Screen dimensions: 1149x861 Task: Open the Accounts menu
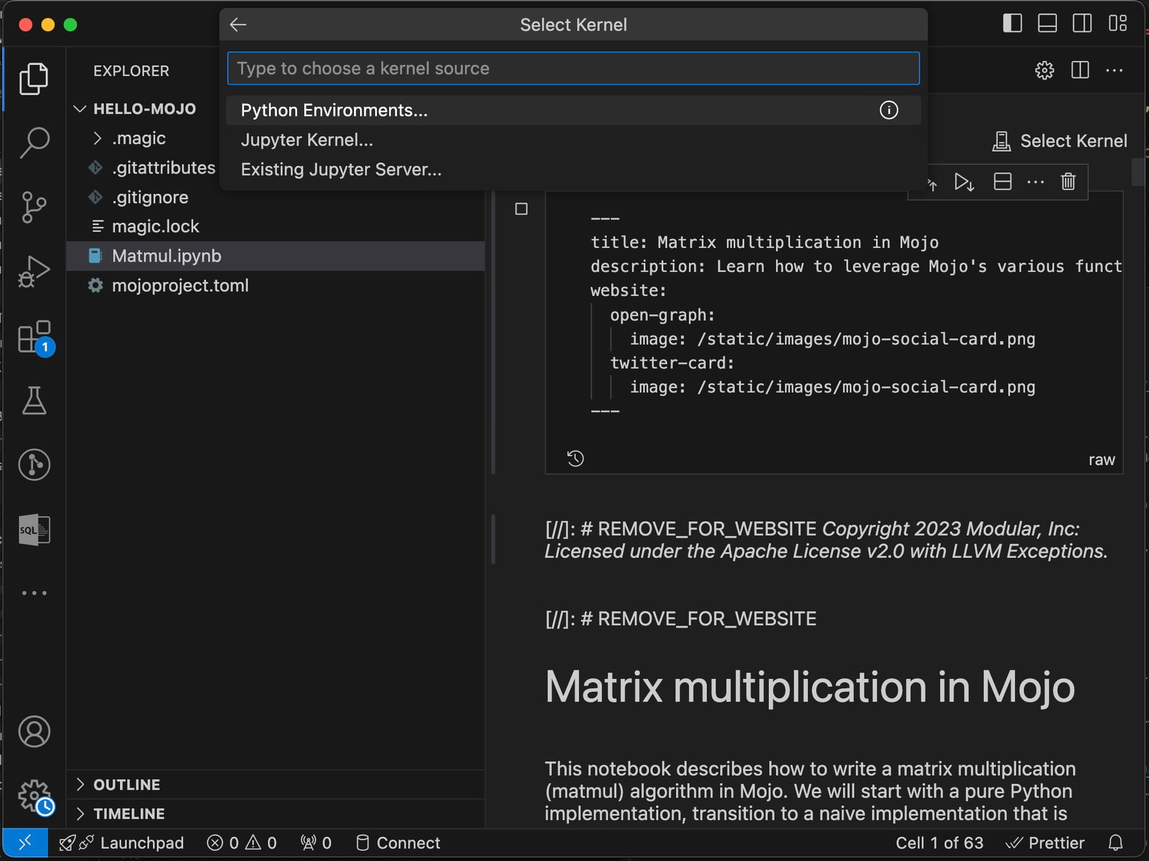point(34,732)
